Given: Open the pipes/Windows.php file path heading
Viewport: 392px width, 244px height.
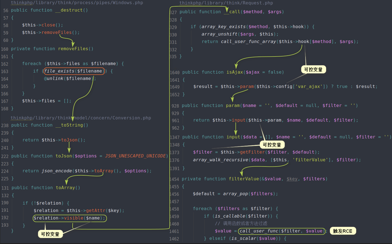Looking at the screenshot, I should pyautogui.click(x=77, y=3).
